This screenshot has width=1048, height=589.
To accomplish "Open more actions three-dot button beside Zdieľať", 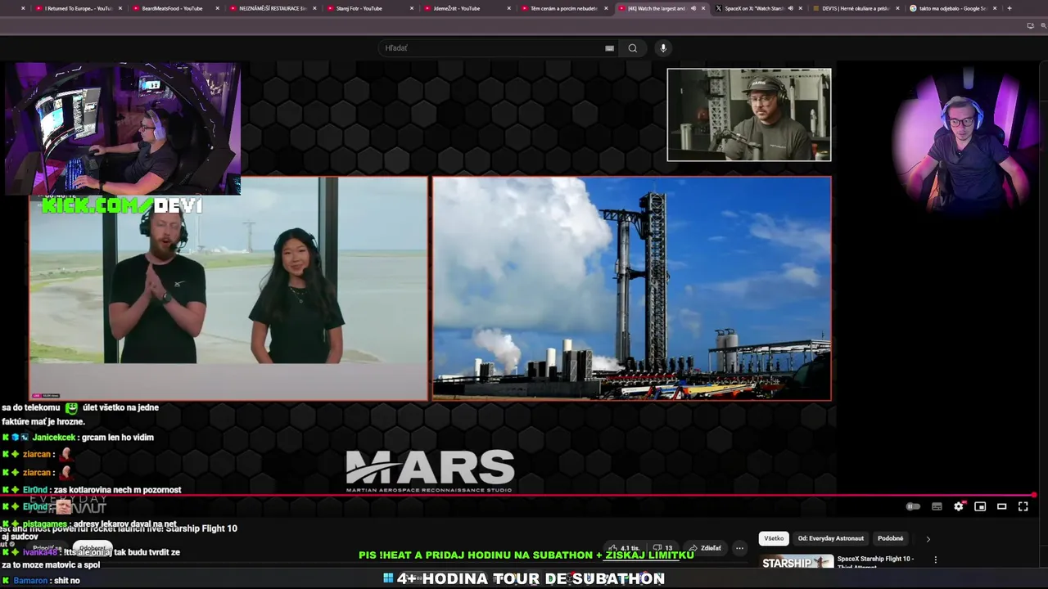I will pos(739,548).
